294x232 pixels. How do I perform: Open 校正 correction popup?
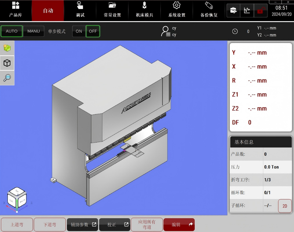(115, 224)
